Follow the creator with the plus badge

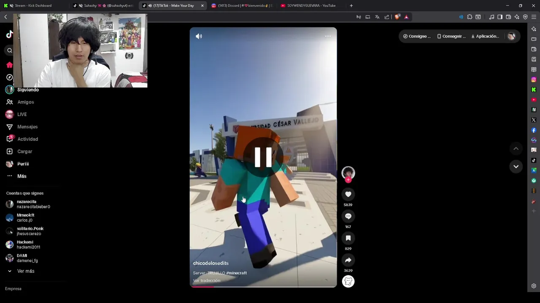click(348, 180)
